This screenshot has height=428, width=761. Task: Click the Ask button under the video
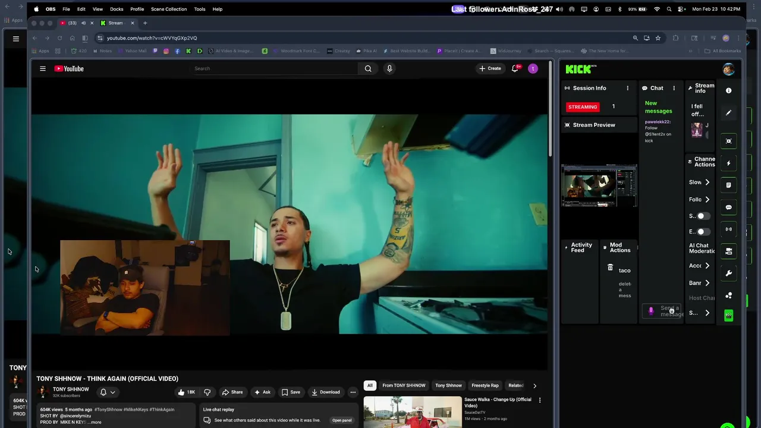[262, 392]
